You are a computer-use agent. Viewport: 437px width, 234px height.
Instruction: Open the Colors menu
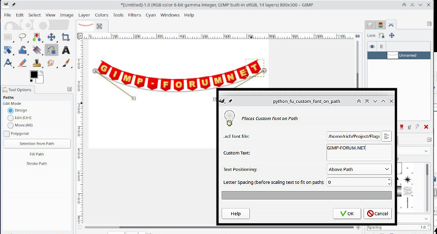click(x=101, y=15)
